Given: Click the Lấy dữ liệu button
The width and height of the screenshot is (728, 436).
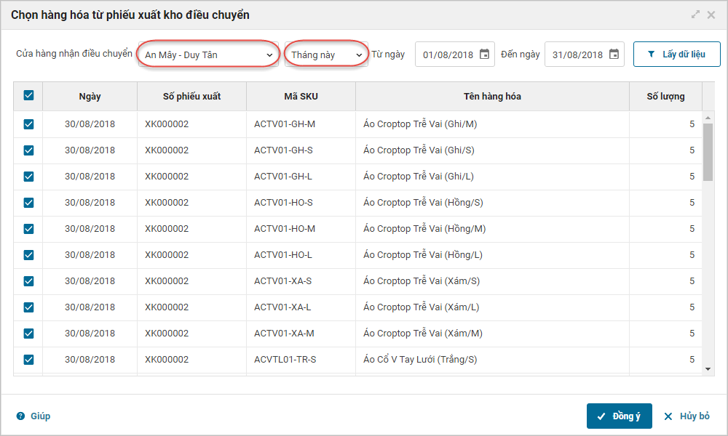Looking at the screenshot, I should 676,54.
